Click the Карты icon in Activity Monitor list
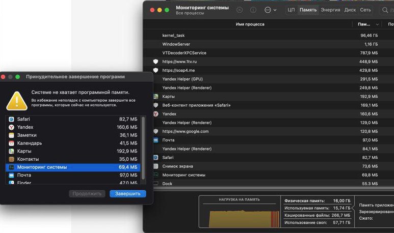This screenshot has height=233, width=394. [155, 96]
